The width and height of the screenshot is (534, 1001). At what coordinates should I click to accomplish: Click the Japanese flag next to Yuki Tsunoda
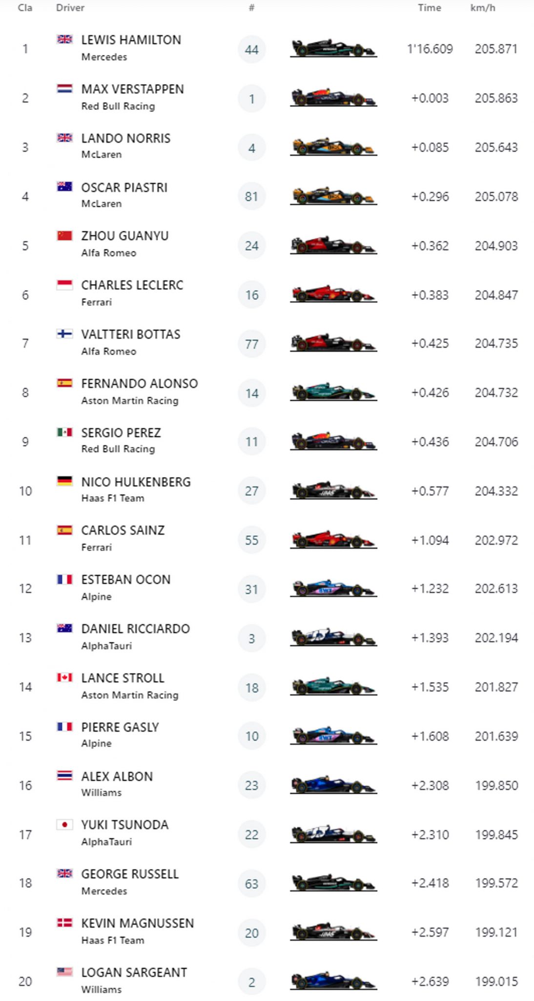pos(64,825)
